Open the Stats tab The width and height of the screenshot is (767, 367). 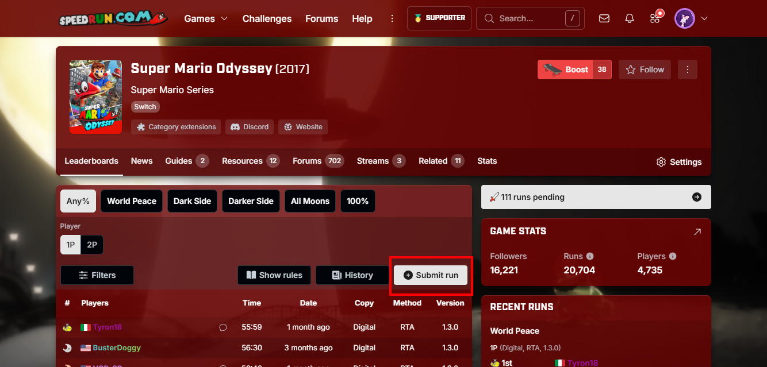487,161
